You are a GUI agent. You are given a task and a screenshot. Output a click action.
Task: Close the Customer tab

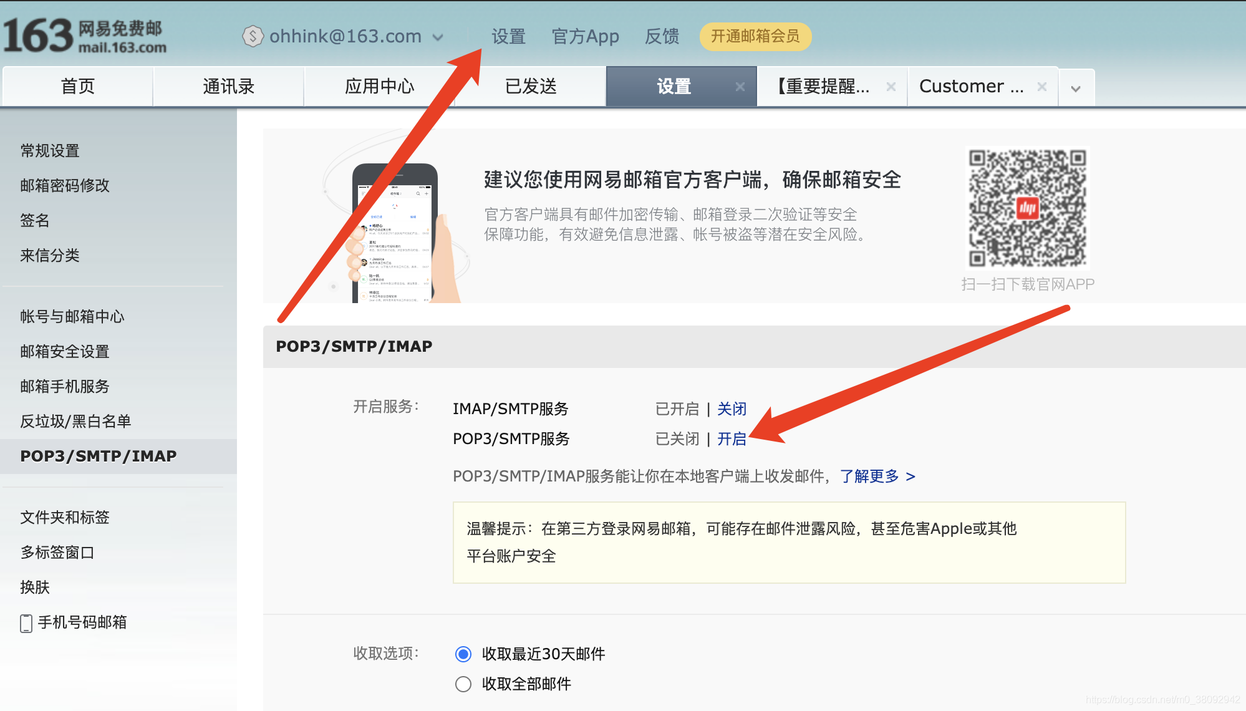pyautogui.click(x=1041, y=87)
